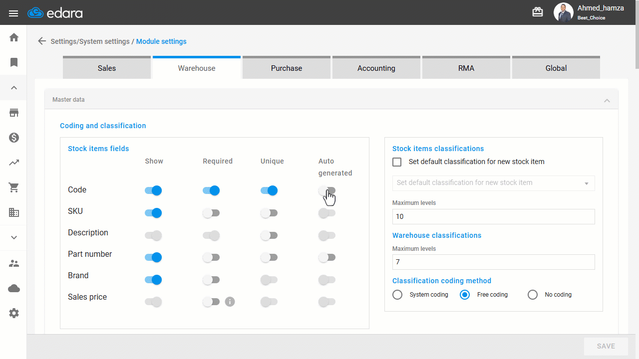Expand the sidebar down chevron
639x359 pixels.
14,238
